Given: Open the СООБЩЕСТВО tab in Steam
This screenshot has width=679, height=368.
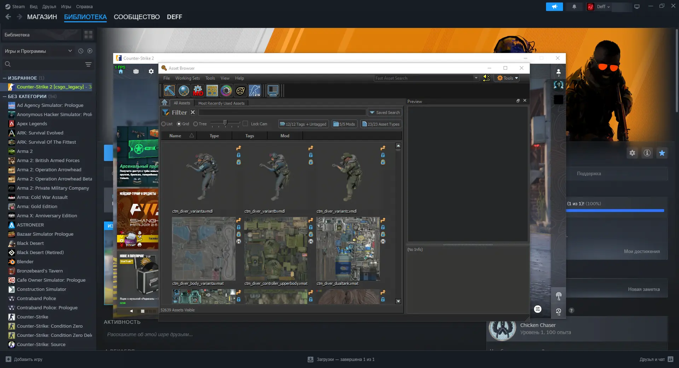Looking at the screenshot, I should point(137,17).
